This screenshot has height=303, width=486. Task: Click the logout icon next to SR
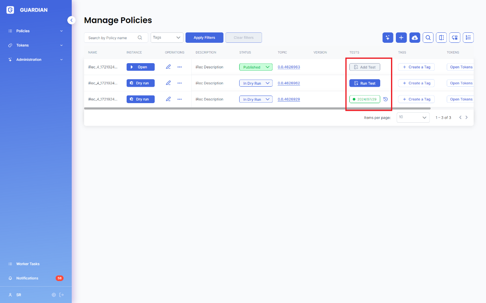(61, 295)
